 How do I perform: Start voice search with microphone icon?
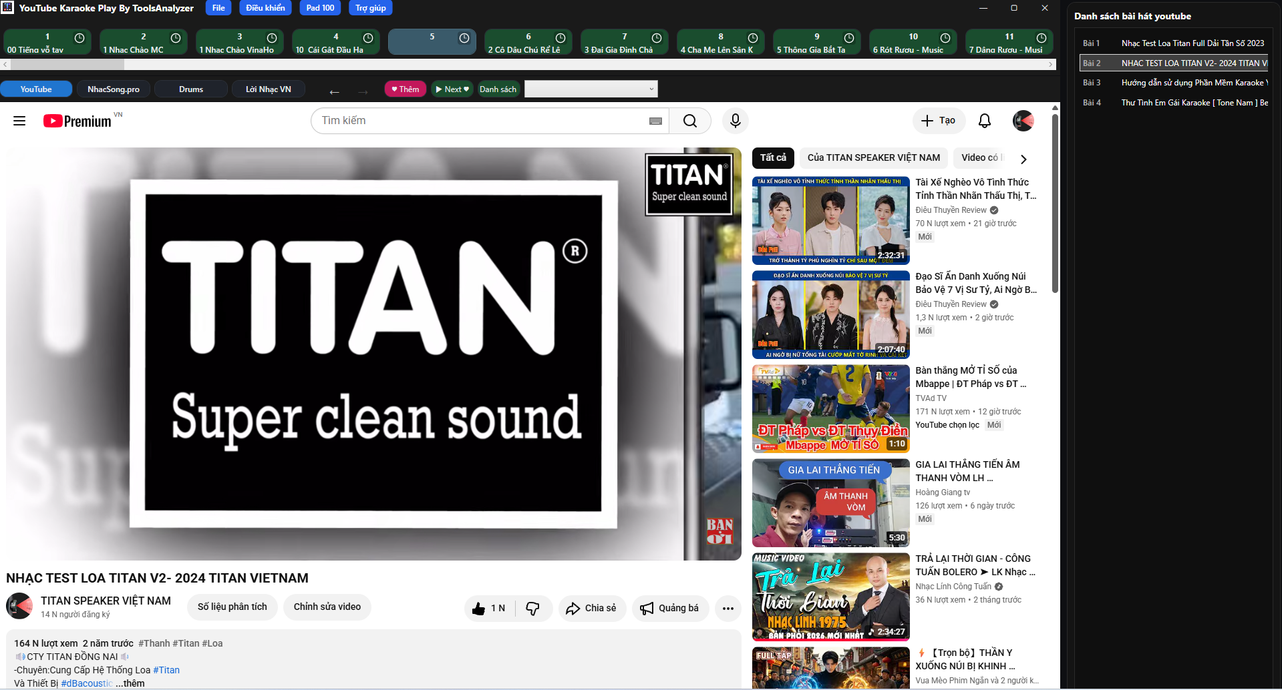(736, 121)
